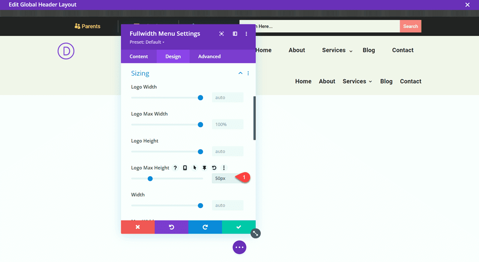Save settings with the green checkmark
Image resolution: width=479 pixels, height=262 pixels.
[239, 227]
